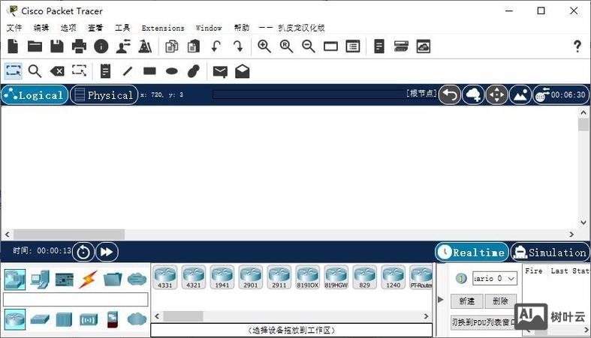Select the Connections lightning category
The height and width of the screenshot is (338, 591).
[88, 280]
